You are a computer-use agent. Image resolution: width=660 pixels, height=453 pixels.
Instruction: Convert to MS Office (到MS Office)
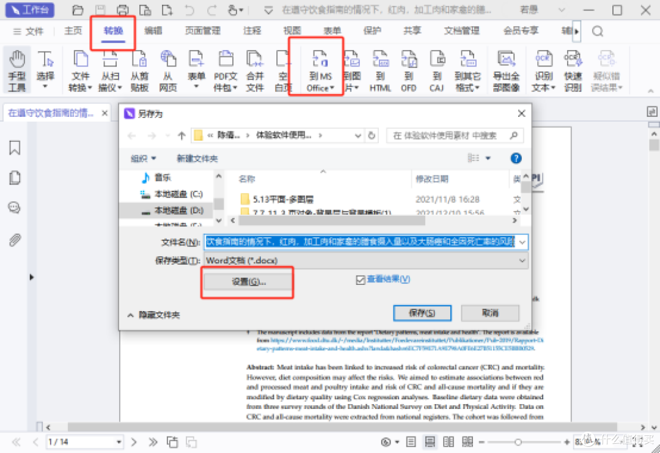tap(320, 70)
